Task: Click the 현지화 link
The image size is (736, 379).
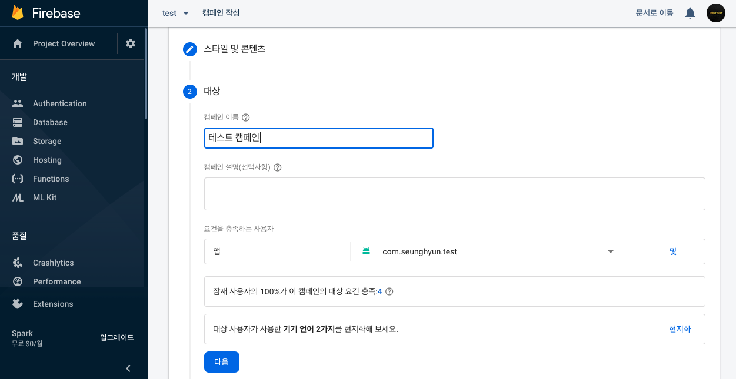Action: (x=680, y=329)
